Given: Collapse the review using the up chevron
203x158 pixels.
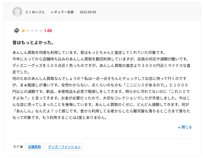Looking at the screenshot, I should [x=179, y=127].
